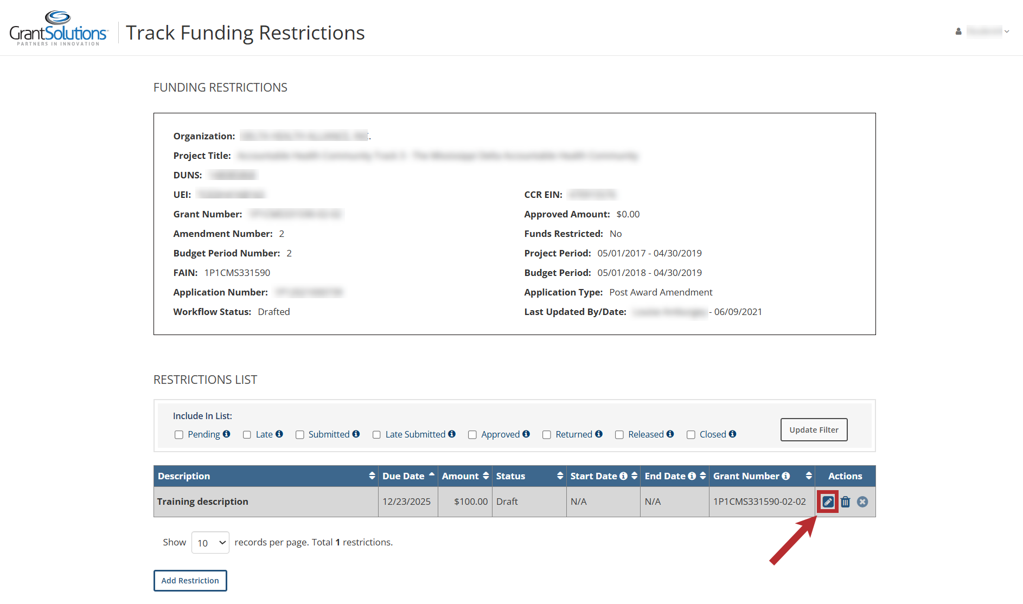The height and width of the screenshot is (604, 1023).
Task: Toggle the Released filter checkbox
Action: pos(619,435)
